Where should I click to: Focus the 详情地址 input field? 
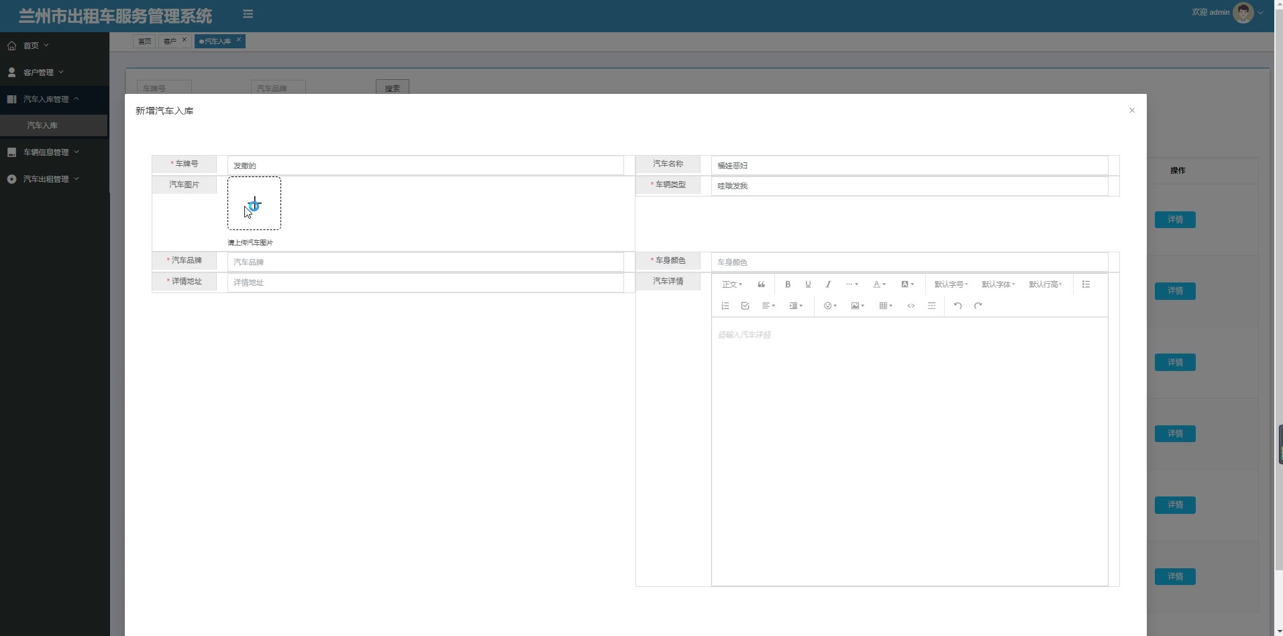tap(425, 282)
